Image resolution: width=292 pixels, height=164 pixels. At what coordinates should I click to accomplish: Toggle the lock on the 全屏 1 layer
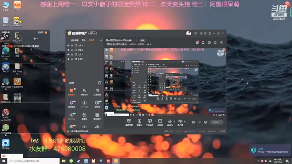(x=72, y=59)
